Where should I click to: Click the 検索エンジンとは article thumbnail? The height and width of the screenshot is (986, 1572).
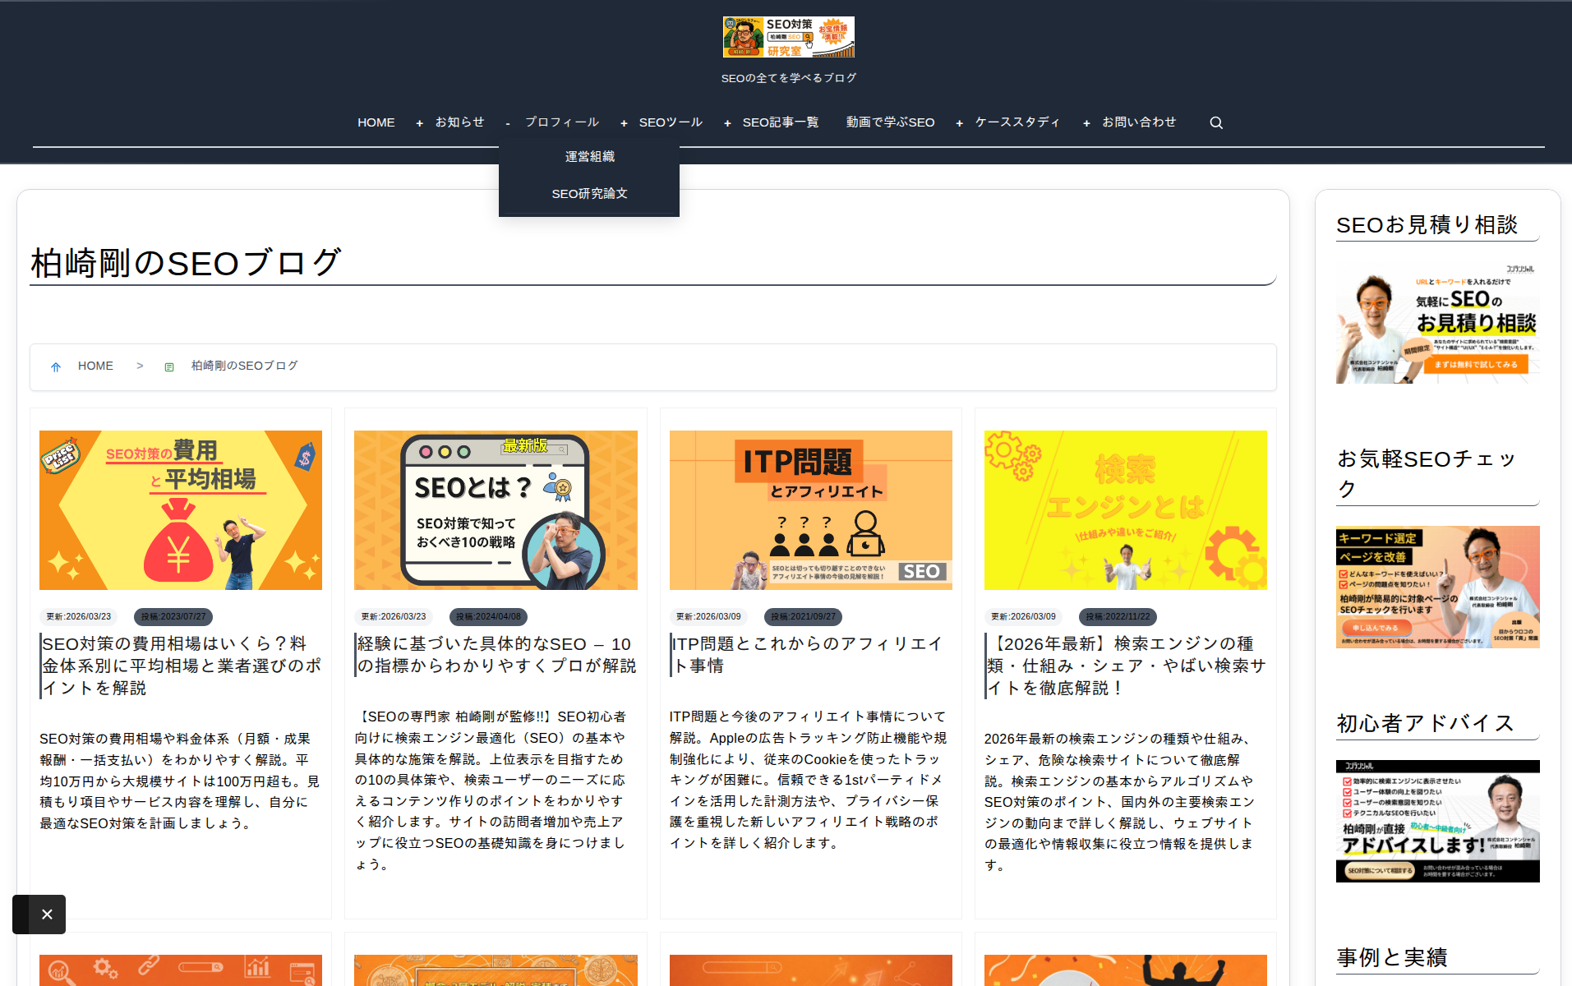point(1125,509)
